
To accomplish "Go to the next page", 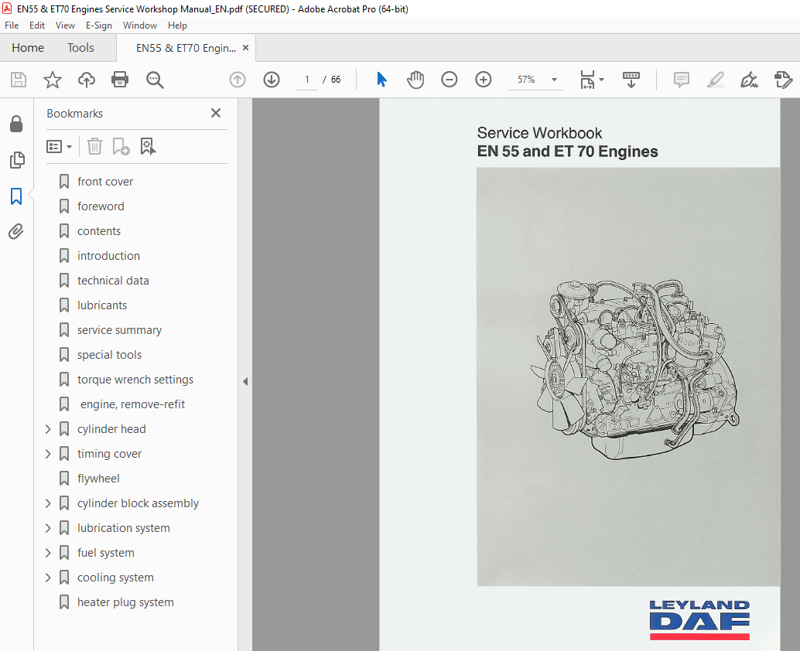I will point(271,80).
